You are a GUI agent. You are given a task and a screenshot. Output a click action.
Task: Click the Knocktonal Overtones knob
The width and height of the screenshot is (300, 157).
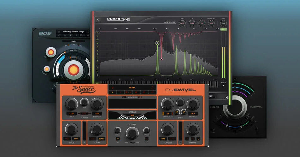click(x=211, y=23)
